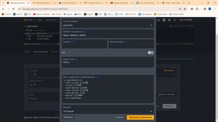Click info icon next to Имя воркера label
Image resolution: width=218 pixels, height=122 pixels.
click(x=125, y=42)
